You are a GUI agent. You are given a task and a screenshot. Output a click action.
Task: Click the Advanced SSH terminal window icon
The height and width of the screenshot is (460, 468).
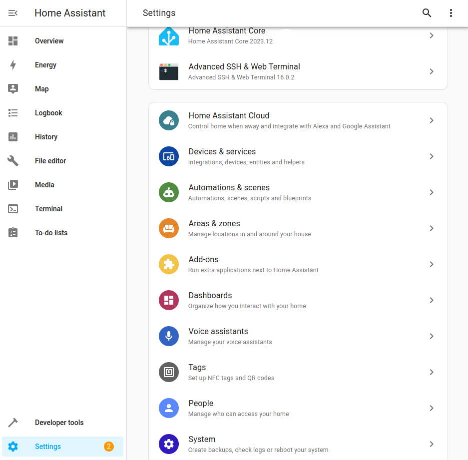(169, 71)
